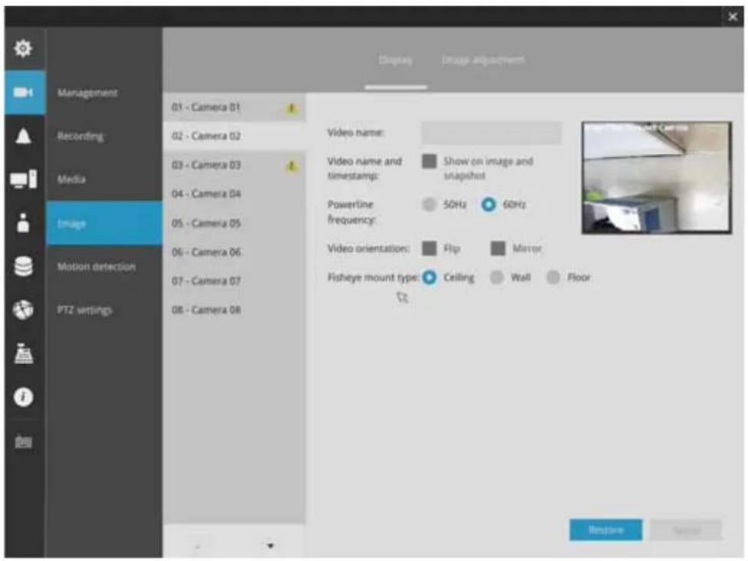Open Motion detection settings
This screenshot has height=561, width=748.
(97, 267)
